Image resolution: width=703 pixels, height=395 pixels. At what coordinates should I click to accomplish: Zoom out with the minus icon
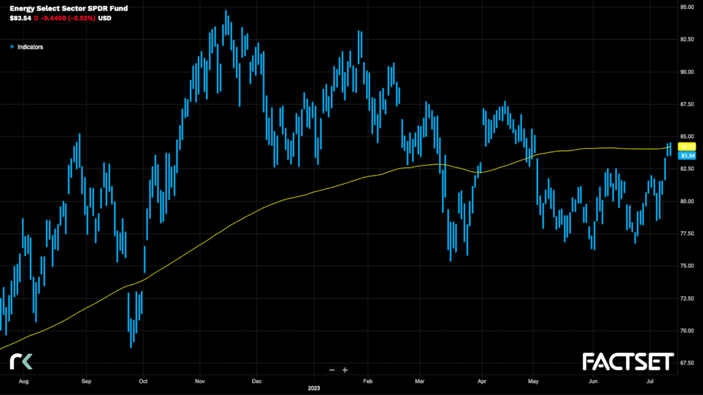tap(332, 370)
